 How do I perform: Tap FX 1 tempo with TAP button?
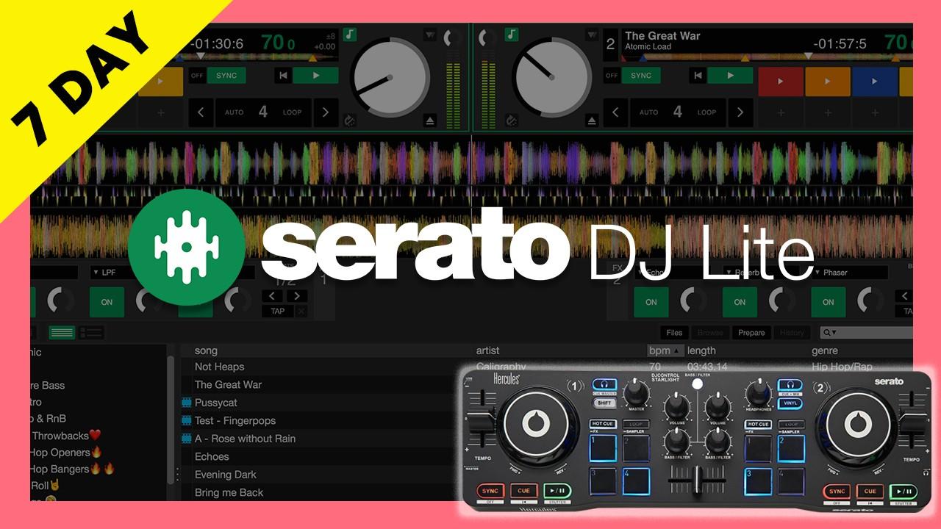277,312
